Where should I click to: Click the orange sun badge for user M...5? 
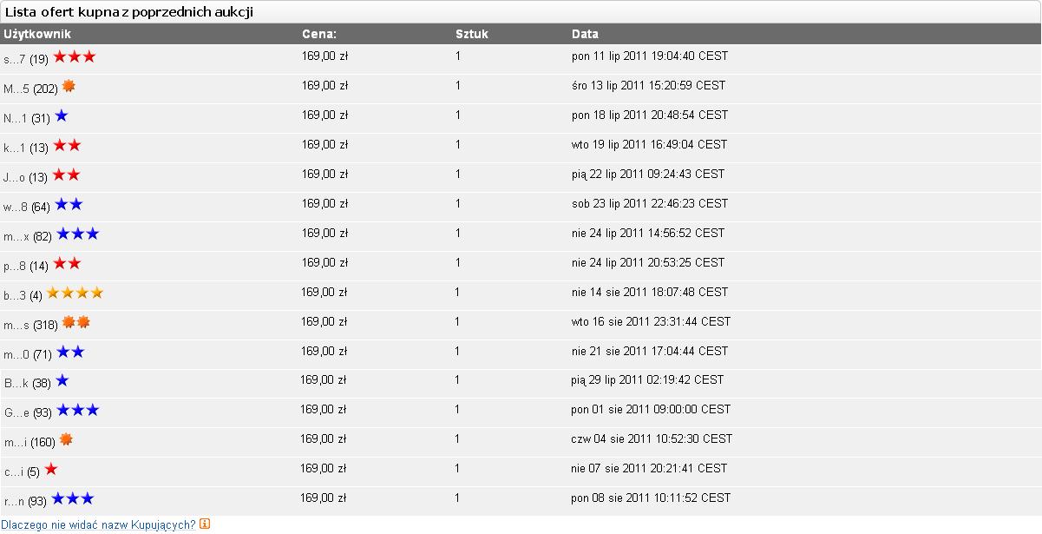pyautogui.click(x=69, y=86)
